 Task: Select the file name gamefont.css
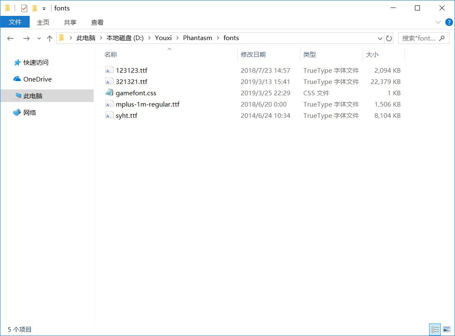(x=136, y=93)
